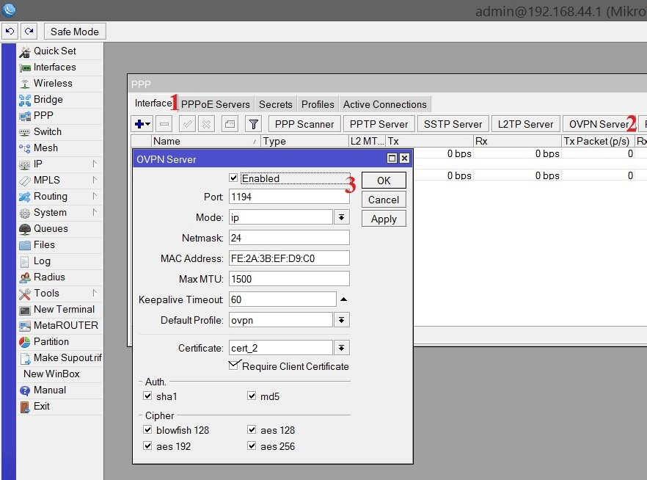Expand the Routing submenu

(x=95, y=196)
